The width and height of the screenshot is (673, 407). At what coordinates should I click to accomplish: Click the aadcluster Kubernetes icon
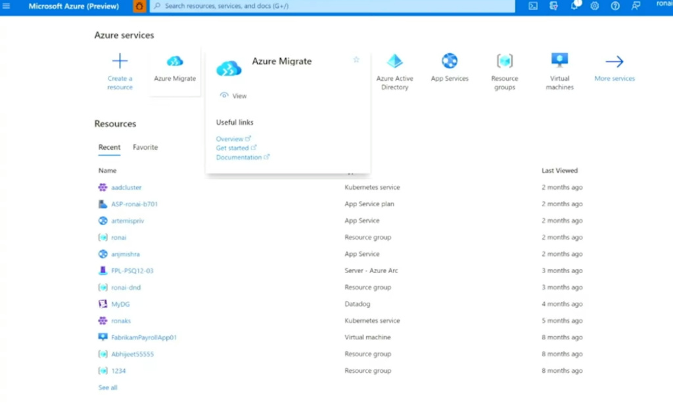click(103, 188)
